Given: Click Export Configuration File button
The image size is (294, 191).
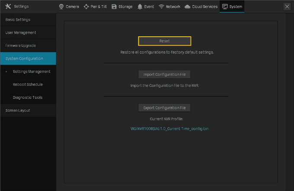Looking at the screenshot, I should click(164, 107).
